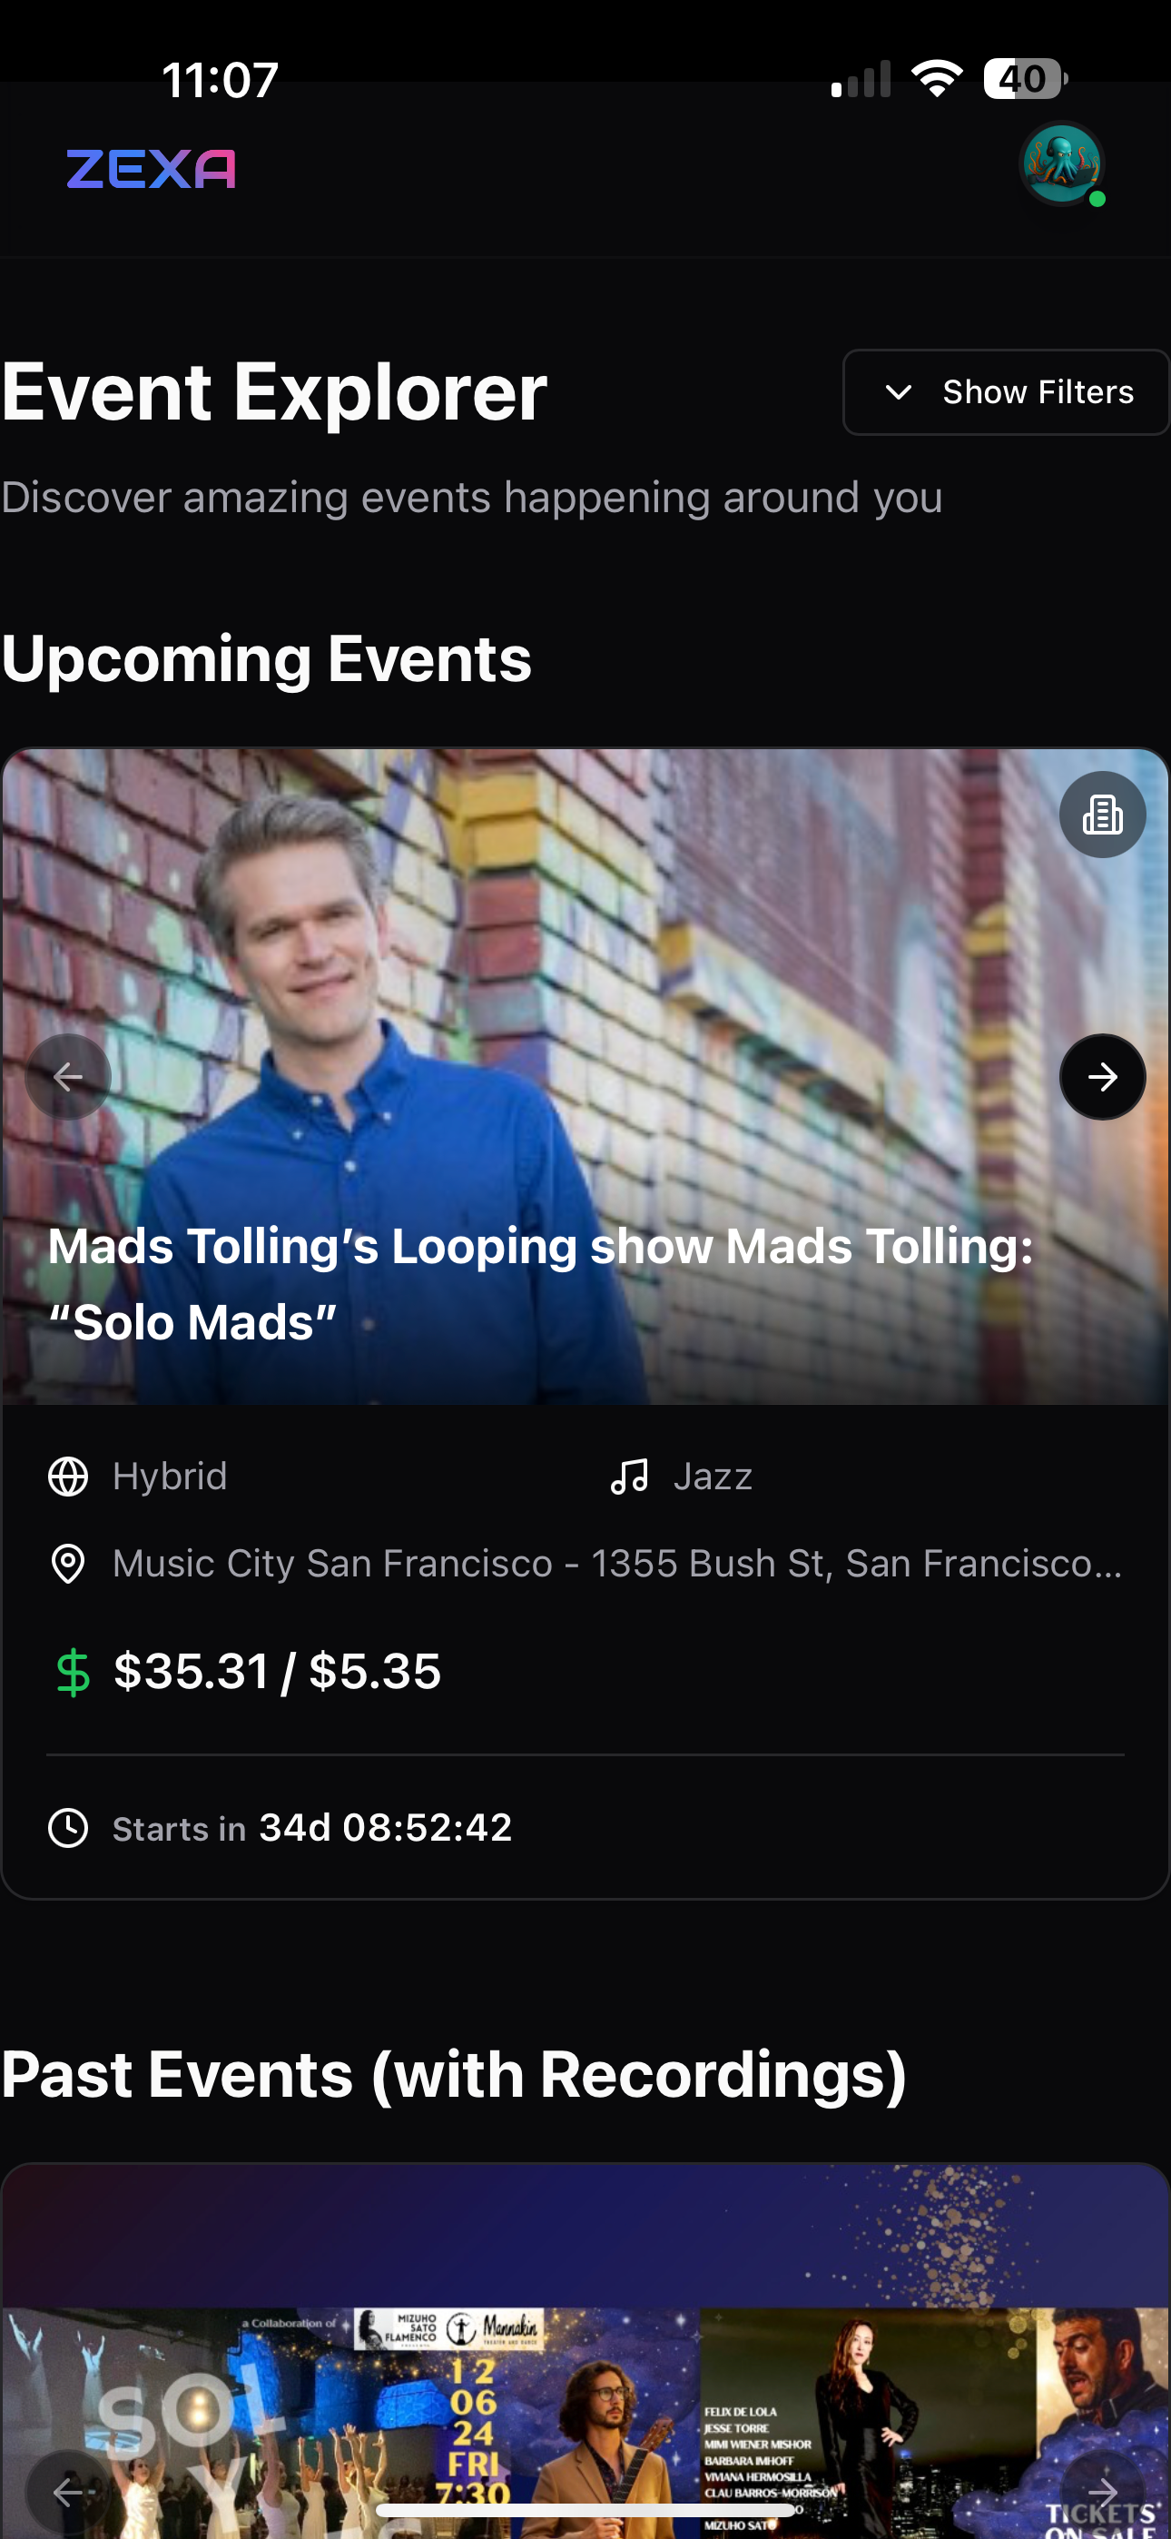
Task: Click the Hybrid globe icon
Action: click(68, 1477)
